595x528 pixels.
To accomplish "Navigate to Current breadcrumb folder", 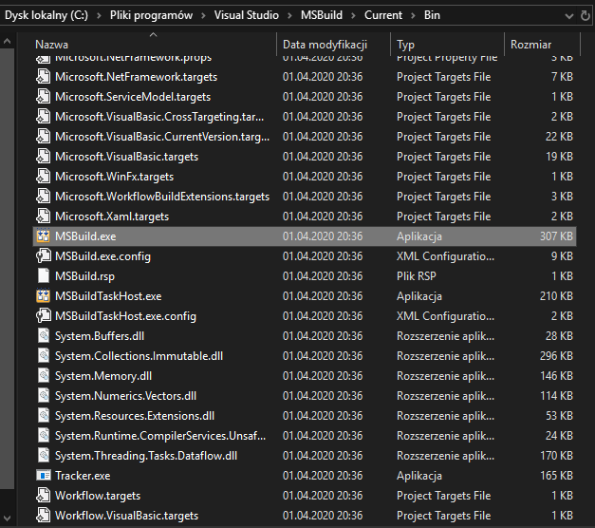I will pyautogui.click(x=383, y=15).
